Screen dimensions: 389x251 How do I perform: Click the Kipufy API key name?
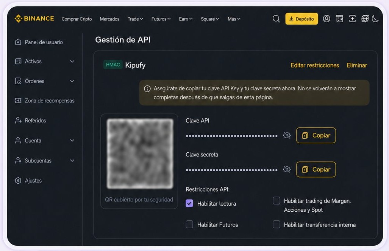[x=135, y=65]
